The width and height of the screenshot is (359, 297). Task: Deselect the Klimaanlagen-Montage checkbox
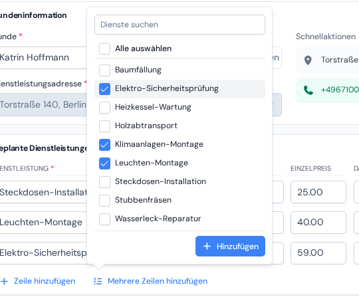pos(104,145)
